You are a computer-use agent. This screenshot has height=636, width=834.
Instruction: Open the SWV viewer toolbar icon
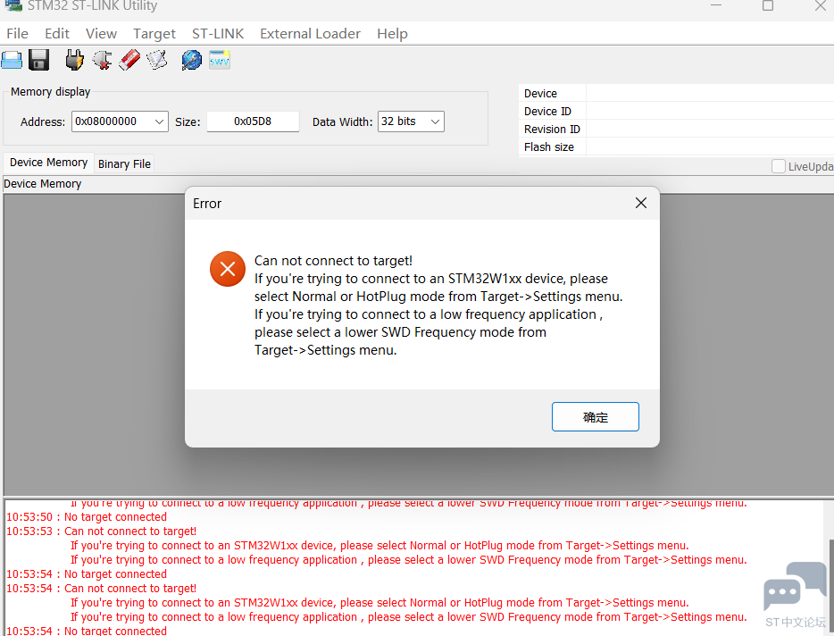coord(220,60)
